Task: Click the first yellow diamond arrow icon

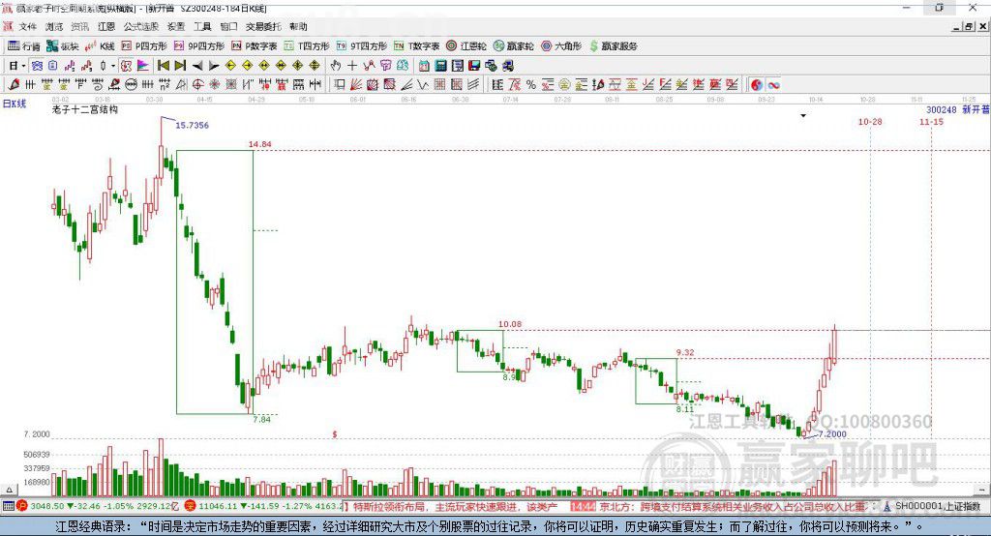Action: 230,66
